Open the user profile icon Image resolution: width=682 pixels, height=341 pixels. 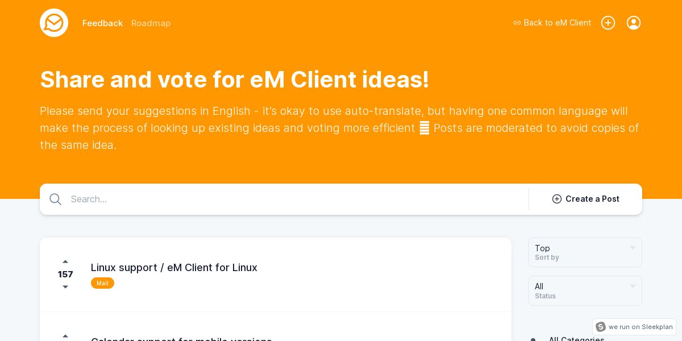point(634,23)
